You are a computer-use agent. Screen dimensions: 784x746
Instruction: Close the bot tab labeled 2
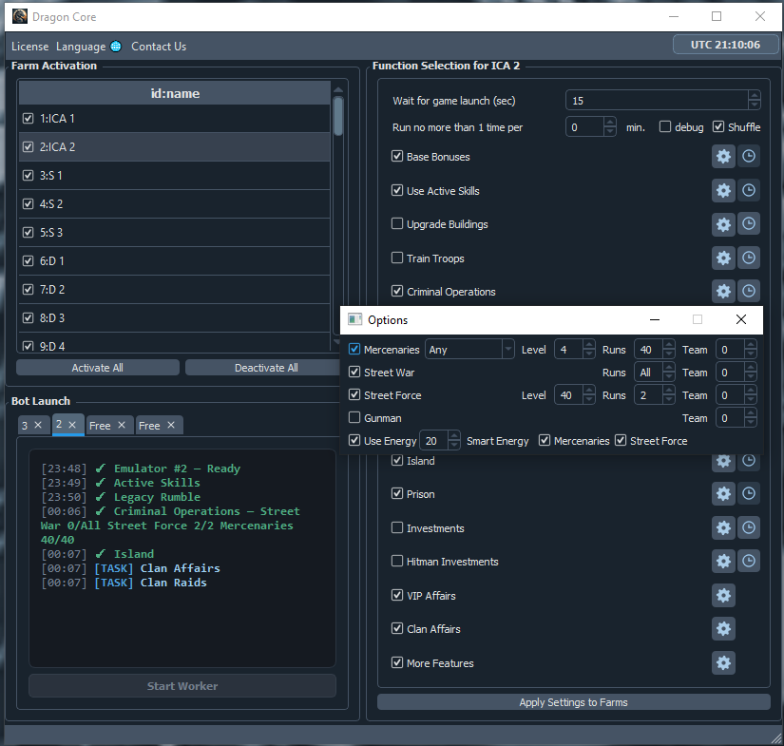pos(72,425)
